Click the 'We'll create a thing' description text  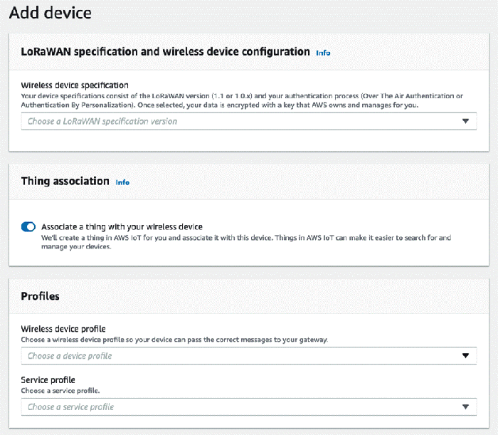point(246,242)
